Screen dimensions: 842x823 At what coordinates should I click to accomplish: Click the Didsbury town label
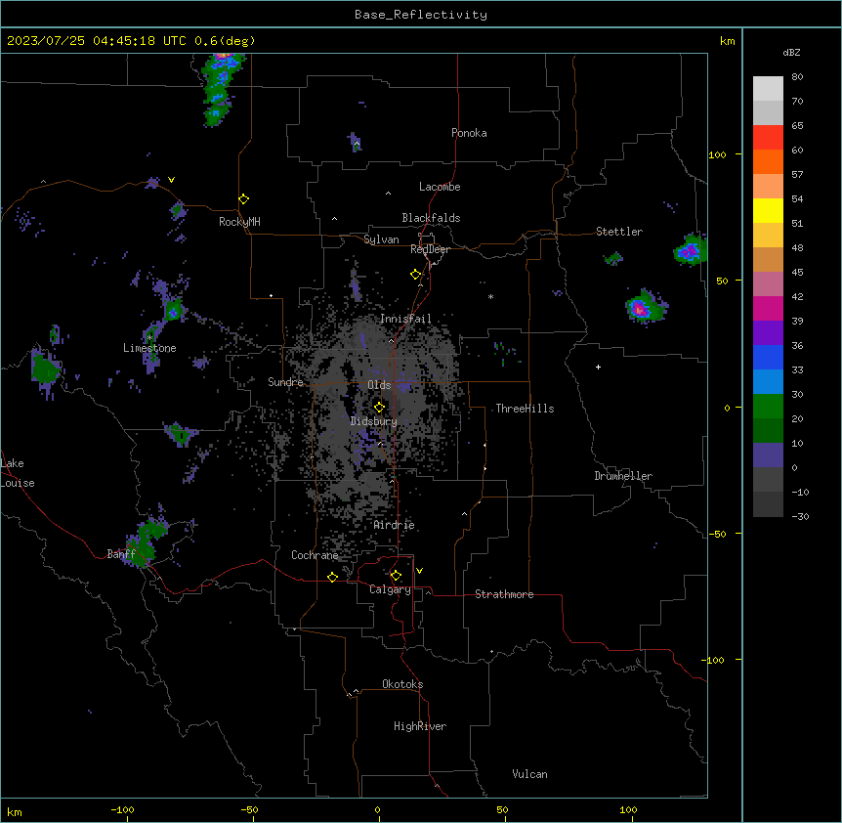coord(373,421)
